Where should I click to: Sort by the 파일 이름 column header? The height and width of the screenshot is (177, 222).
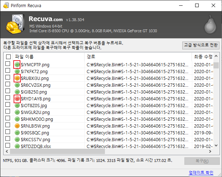point(48,57)
